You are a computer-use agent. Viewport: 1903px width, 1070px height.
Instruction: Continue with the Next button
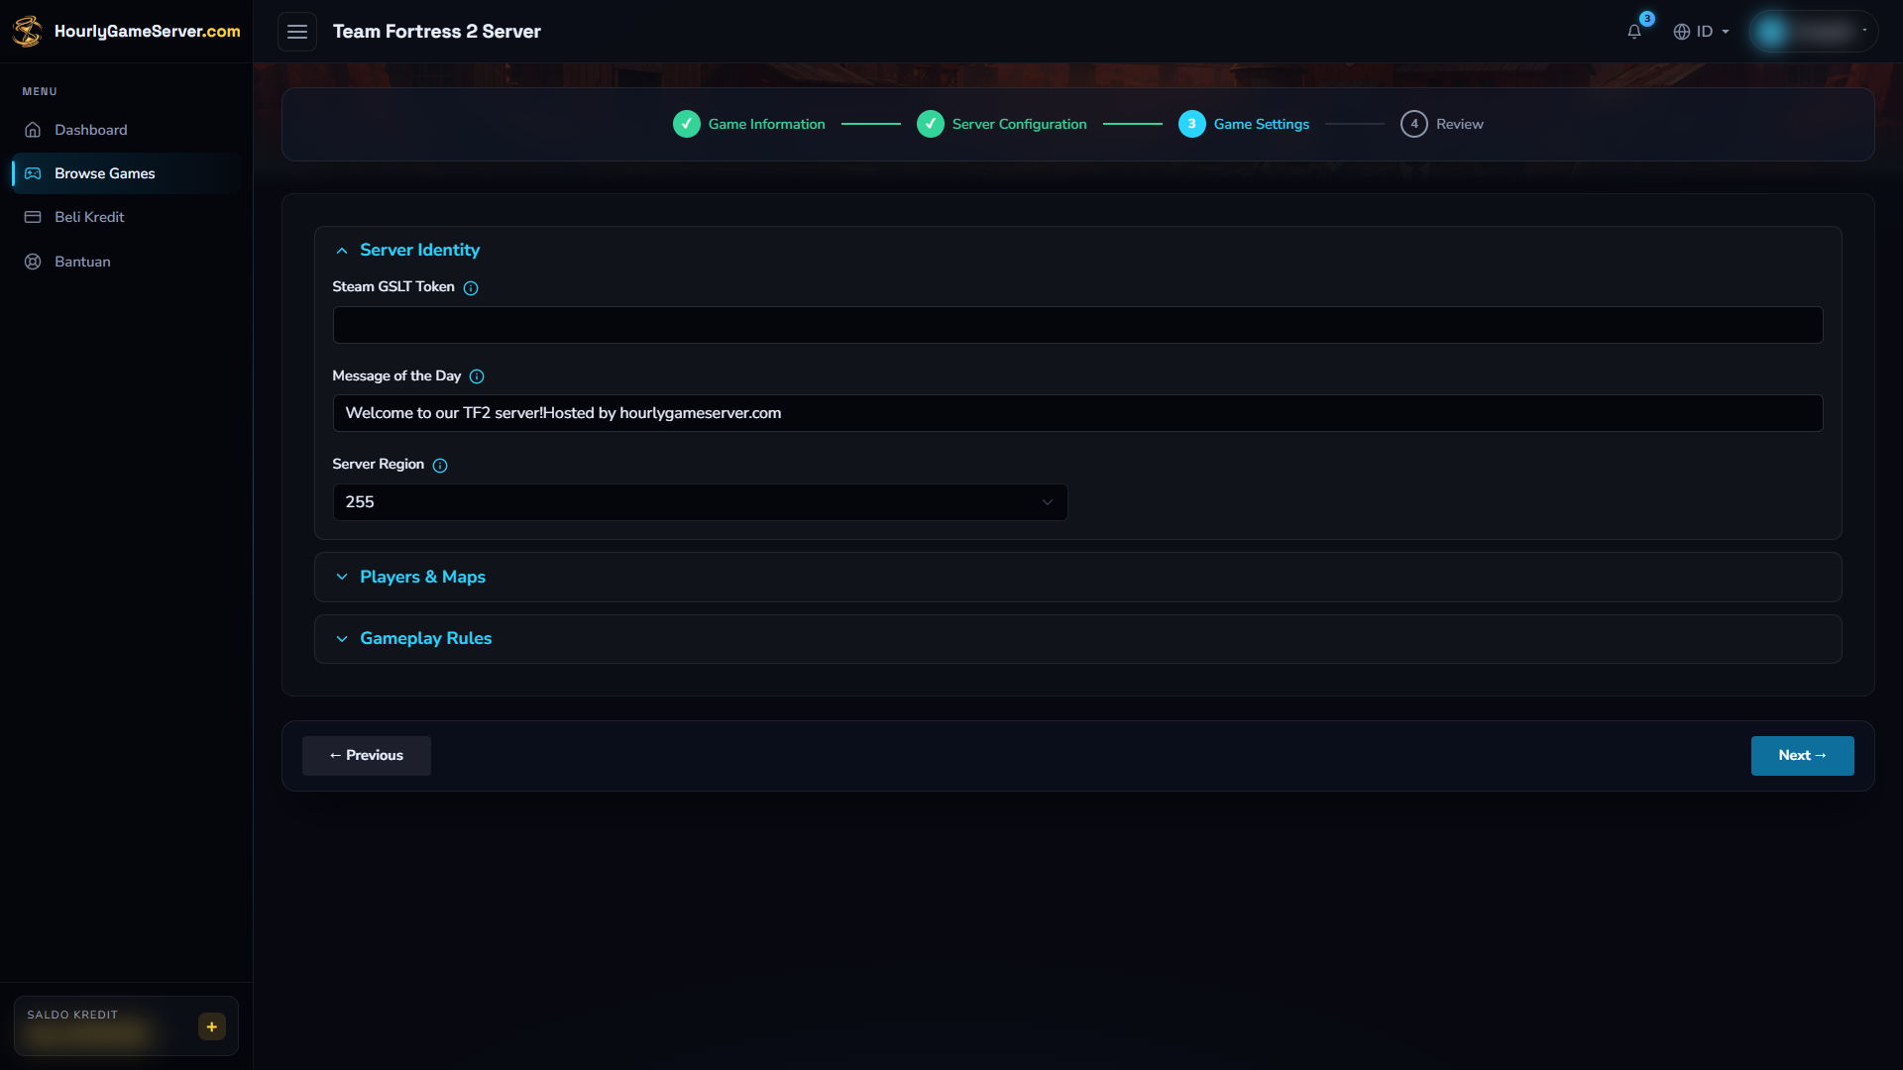tap(1802, 756)
